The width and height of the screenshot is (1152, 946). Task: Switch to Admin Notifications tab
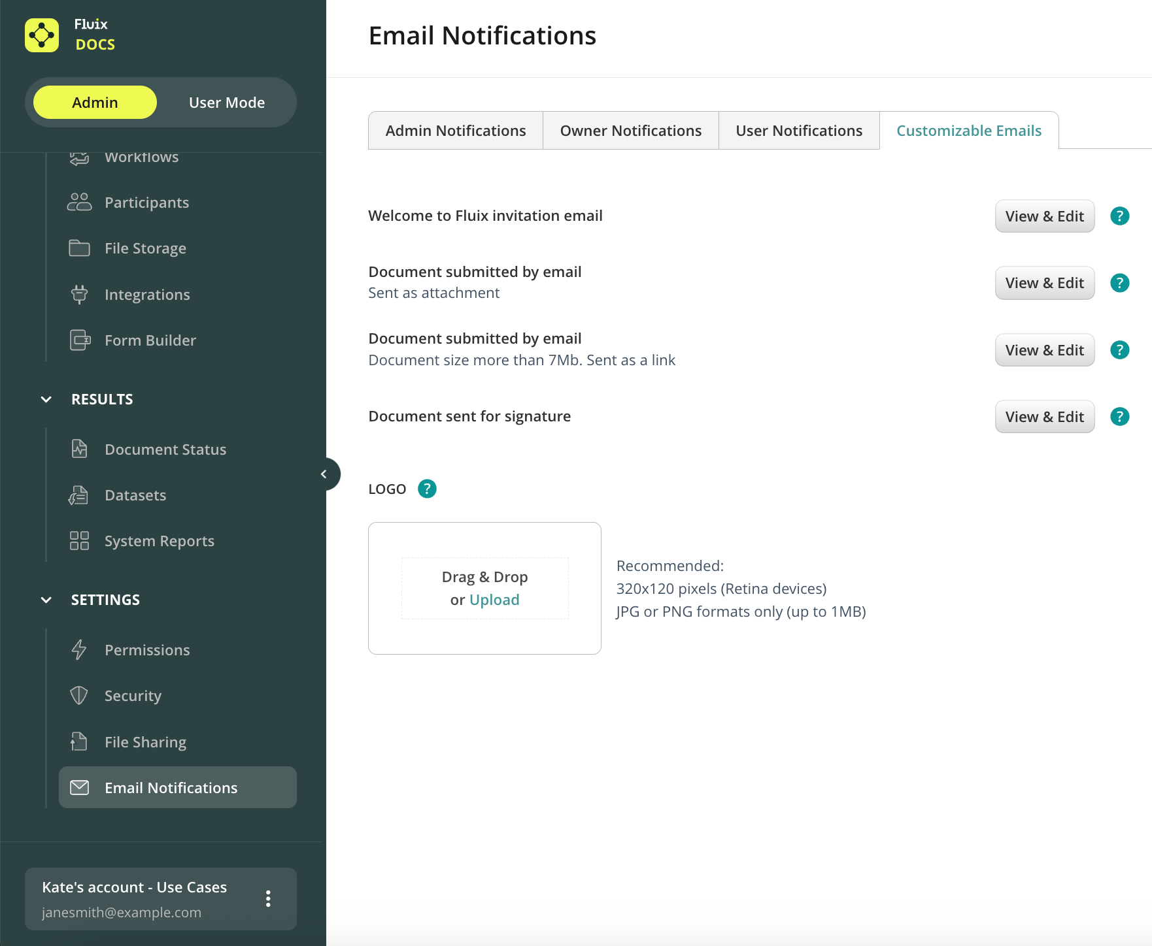(x=455, y=131)
